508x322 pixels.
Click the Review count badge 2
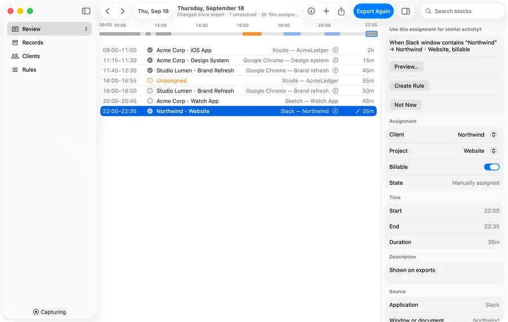click(86, 29)
